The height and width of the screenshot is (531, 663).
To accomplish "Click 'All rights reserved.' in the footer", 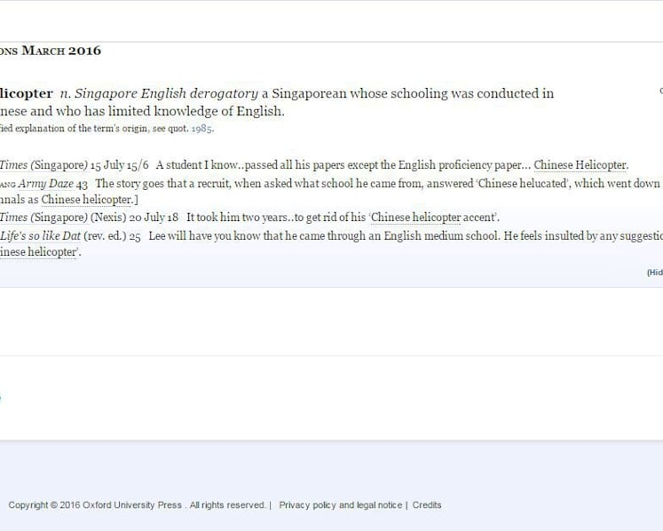I will pyautogui.click(x=227, y=505).
